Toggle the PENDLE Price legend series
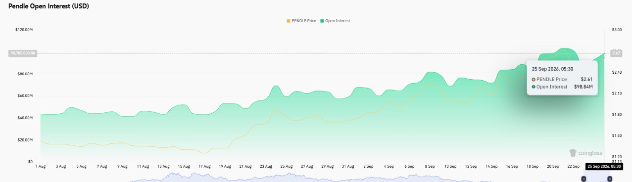 (x=301, y=21)
